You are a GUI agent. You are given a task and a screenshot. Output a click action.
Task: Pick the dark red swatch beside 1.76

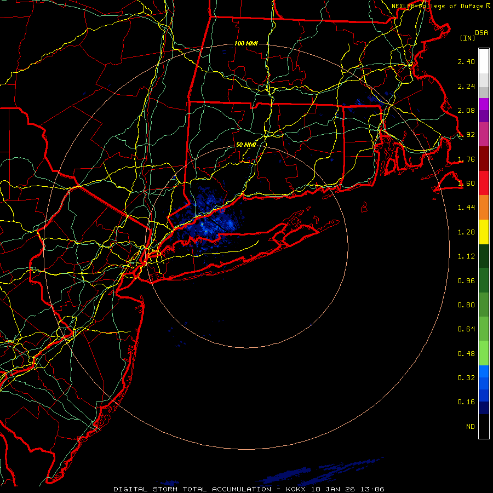pyautogui.click(x=484, y=159)
